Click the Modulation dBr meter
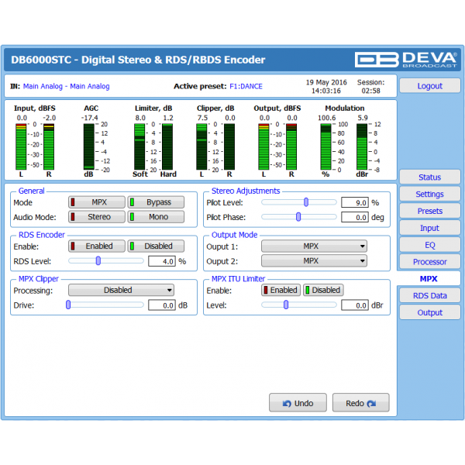465x465 pixels. [x=362, y=146]
